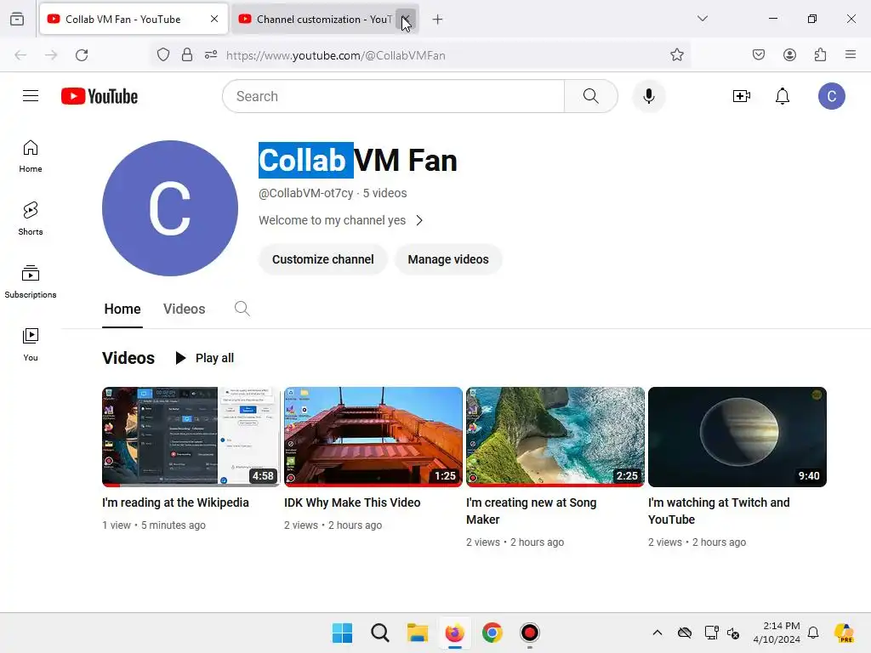Viewport: 871px width, 653px height.
Task: Open the Firefox application menu
Action: tap(851, 54)
